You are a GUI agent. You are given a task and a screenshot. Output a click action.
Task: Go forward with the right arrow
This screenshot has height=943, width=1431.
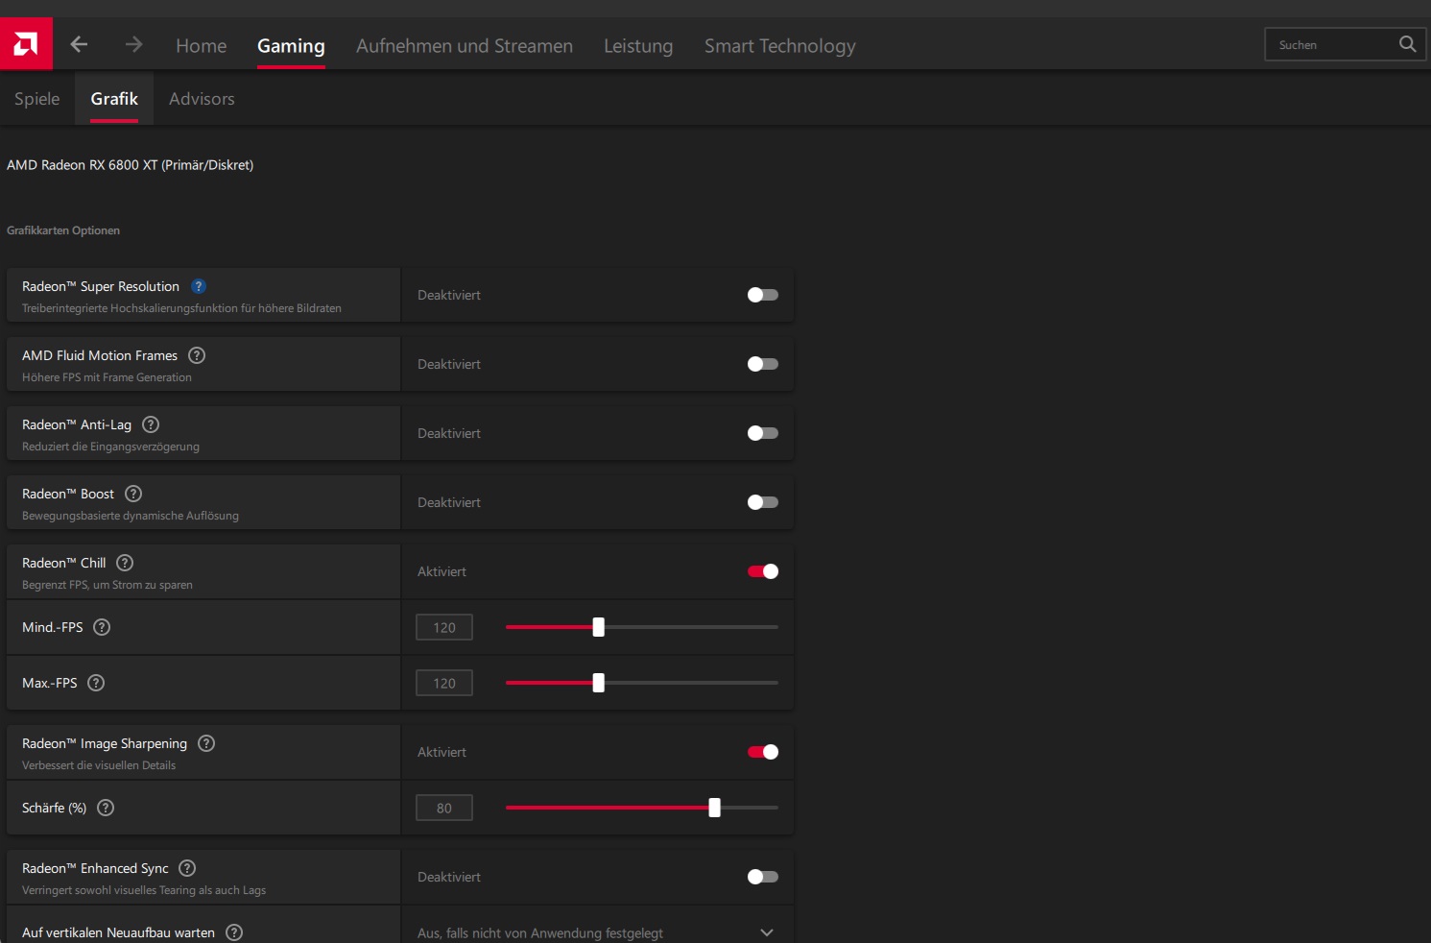133,44
